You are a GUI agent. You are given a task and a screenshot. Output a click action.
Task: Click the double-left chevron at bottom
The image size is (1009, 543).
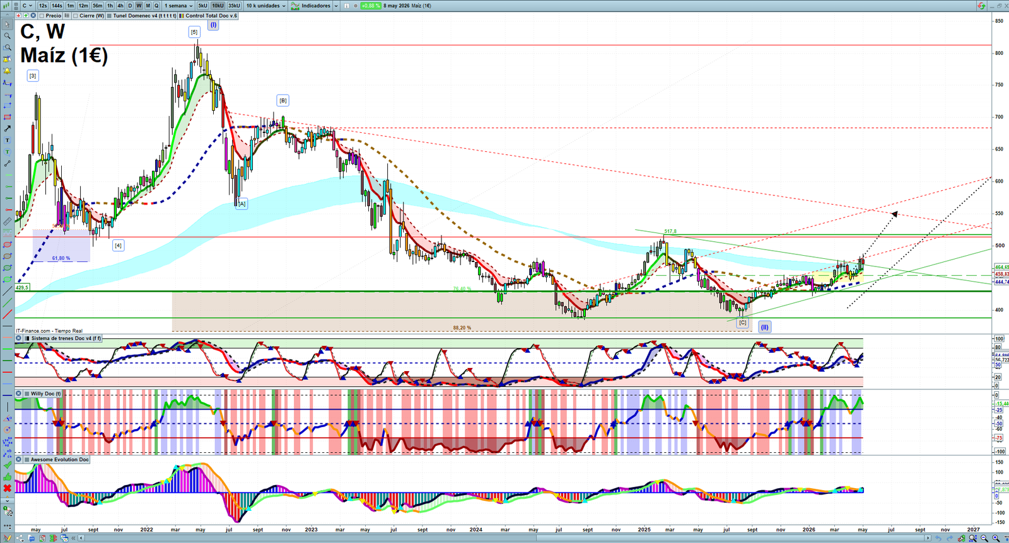coord(73,538)
